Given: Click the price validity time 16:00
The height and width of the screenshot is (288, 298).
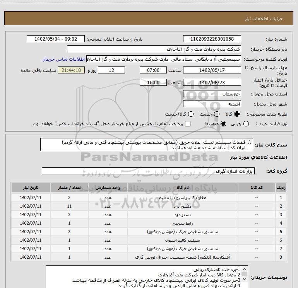Looking at the screenshot, I should click(153, 82).
